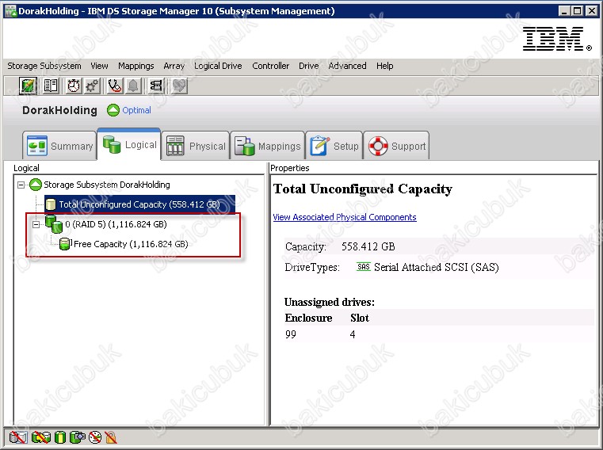Click the Storage Subsystem DorakHolding green tree icon

[36, 185]
